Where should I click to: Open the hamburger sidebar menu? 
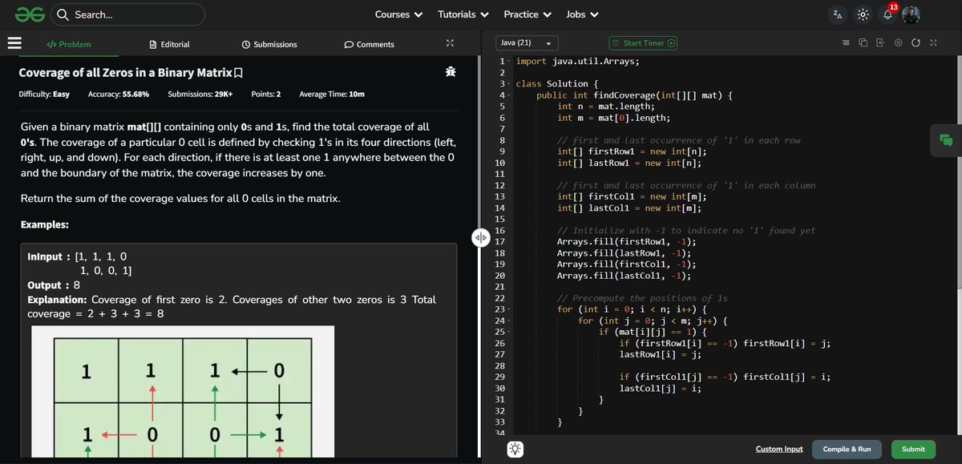tap(15, 43)
